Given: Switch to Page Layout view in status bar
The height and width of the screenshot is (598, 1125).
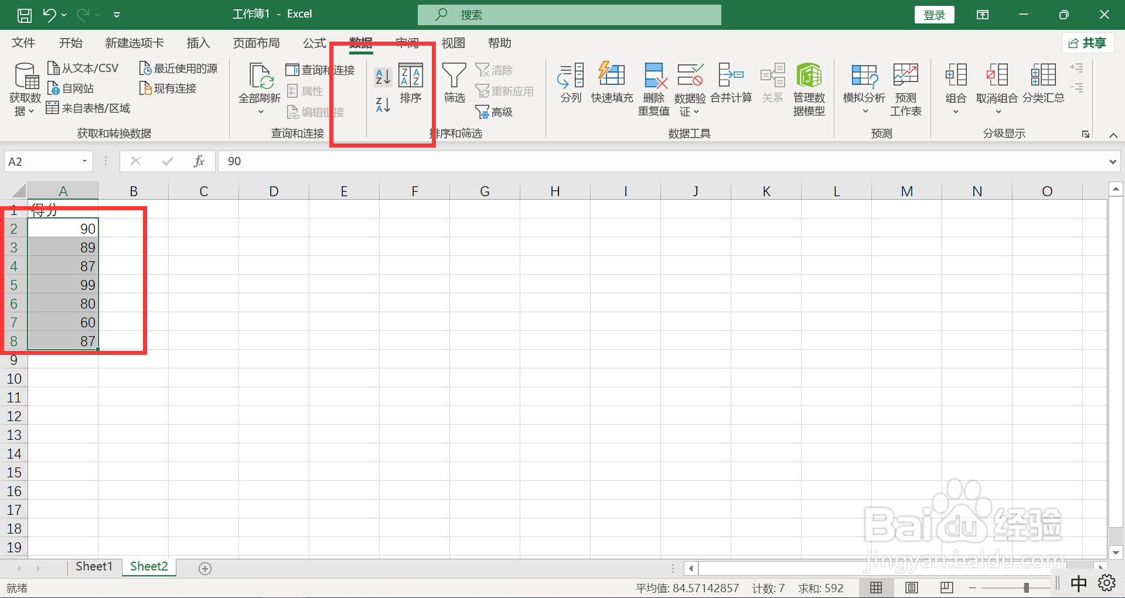Looking at the screenshot, I should pos(911,587).
